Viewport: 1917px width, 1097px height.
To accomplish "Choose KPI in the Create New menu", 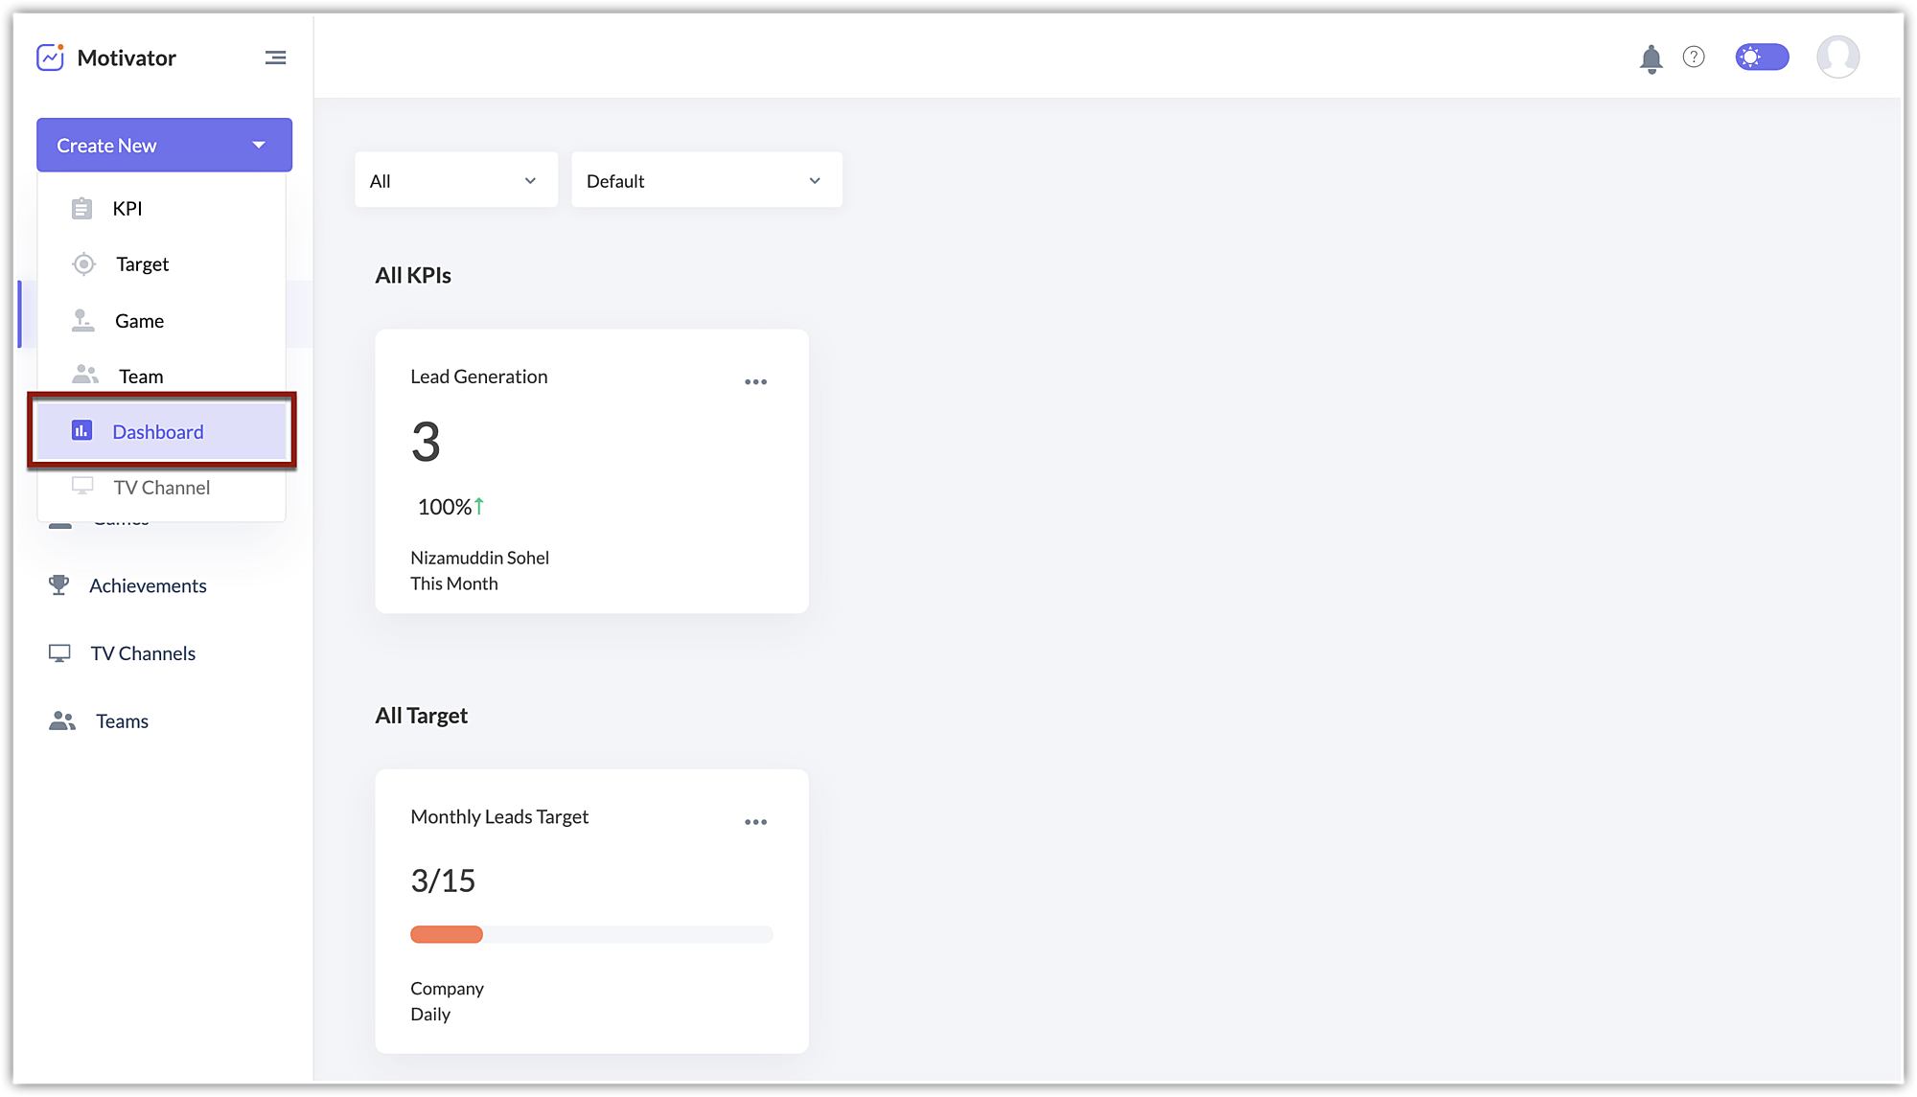I will click(127, 209).
